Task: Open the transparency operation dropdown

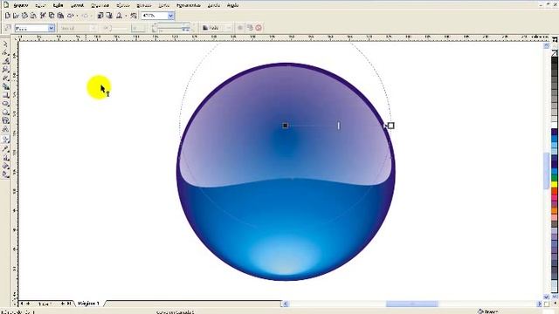Action: point(93,28)
